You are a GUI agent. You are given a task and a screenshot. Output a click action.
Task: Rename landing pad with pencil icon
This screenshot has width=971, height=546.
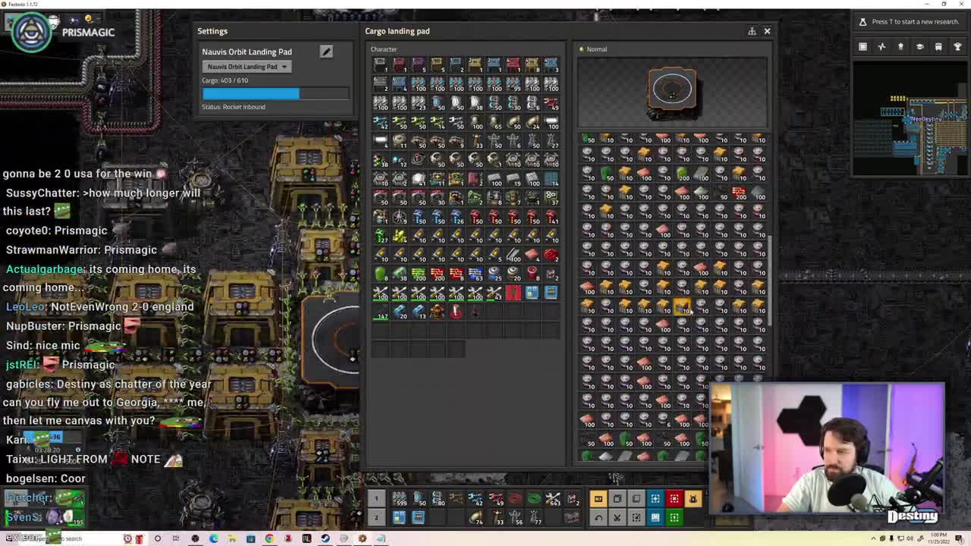click(x=326, y=52)
